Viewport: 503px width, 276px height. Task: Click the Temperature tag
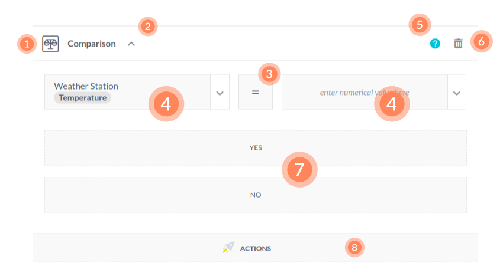(x=83, y=98)
